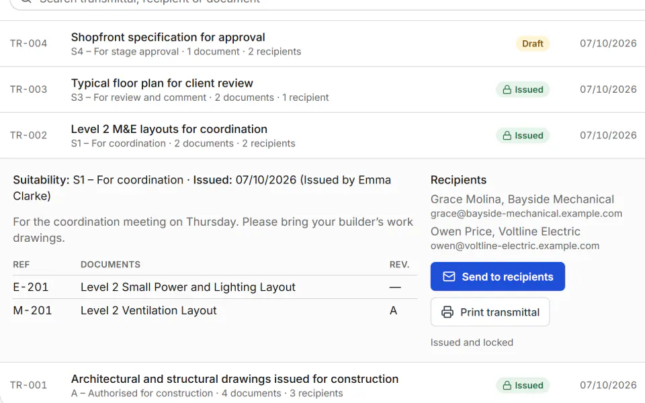Click the lock icon on TR-001 Issued badge
Image resolution: width=645 pixels, height=403 pixels.
pos(507,386)
